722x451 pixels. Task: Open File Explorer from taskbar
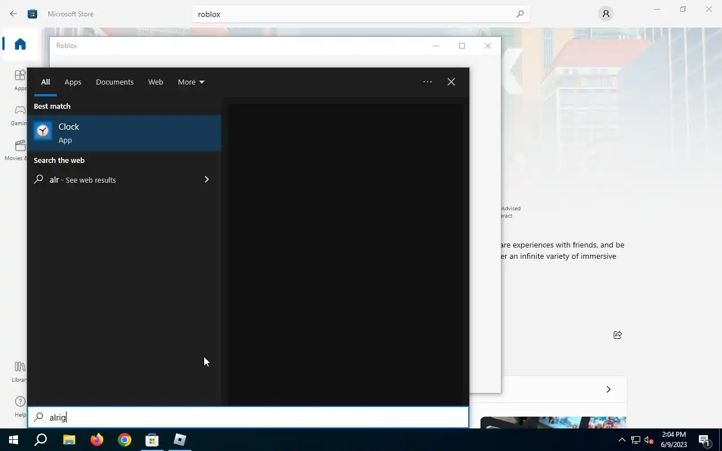pos(69,440)
